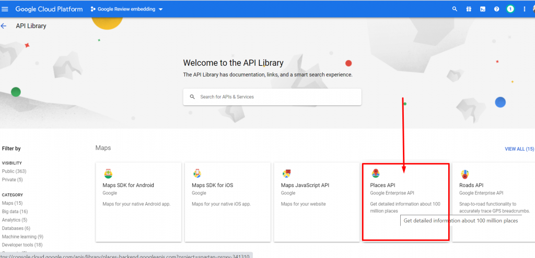Filter by Private (5) visibility
The width and height of the screenshot is (535, 258).
pos(13,179)
